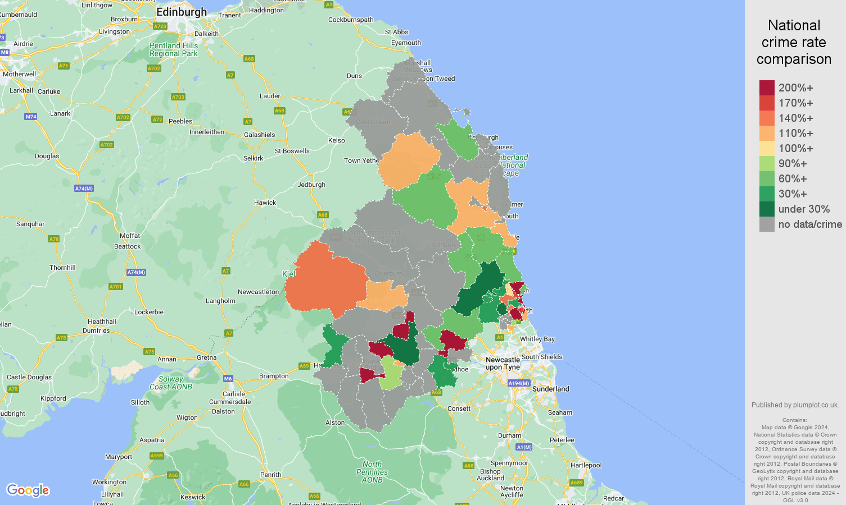This screenshot has height=505, width=846.
Task: Click the 60%+ green legend swatch
Action: tap(767, 179)
